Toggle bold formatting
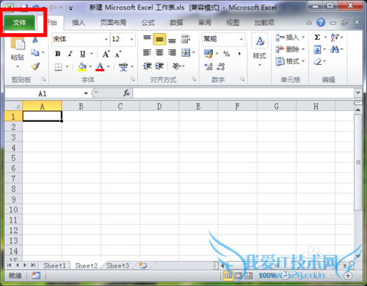This screenshot has height=286, width=367. point(58,54)
